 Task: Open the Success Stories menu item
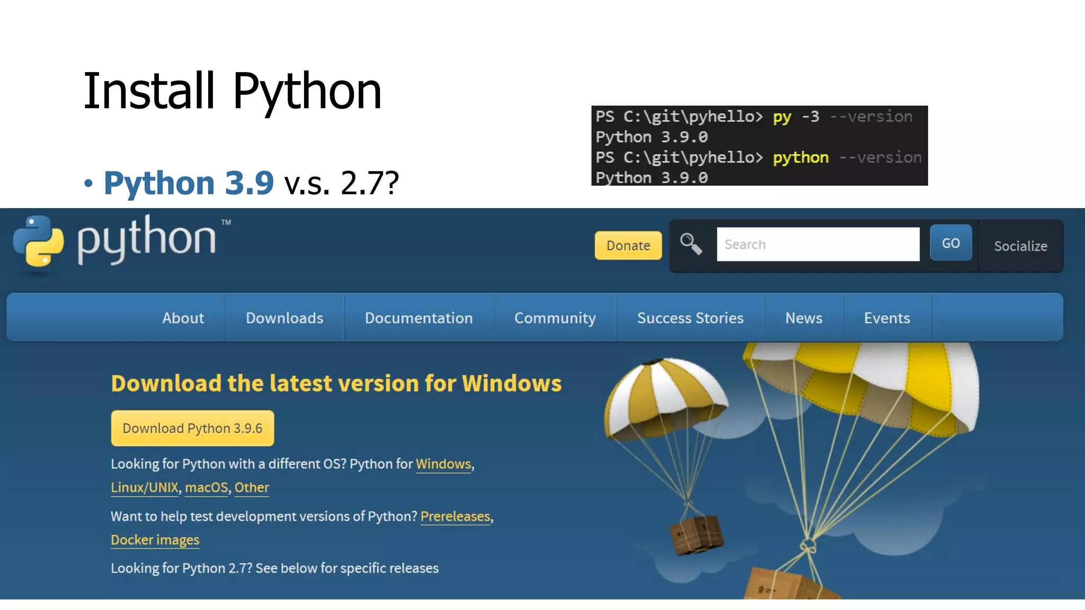(690, 318)
